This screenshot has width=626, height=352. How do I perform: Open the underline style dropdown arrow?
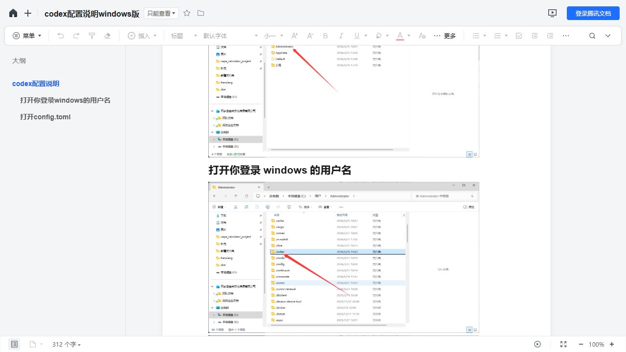366,36
